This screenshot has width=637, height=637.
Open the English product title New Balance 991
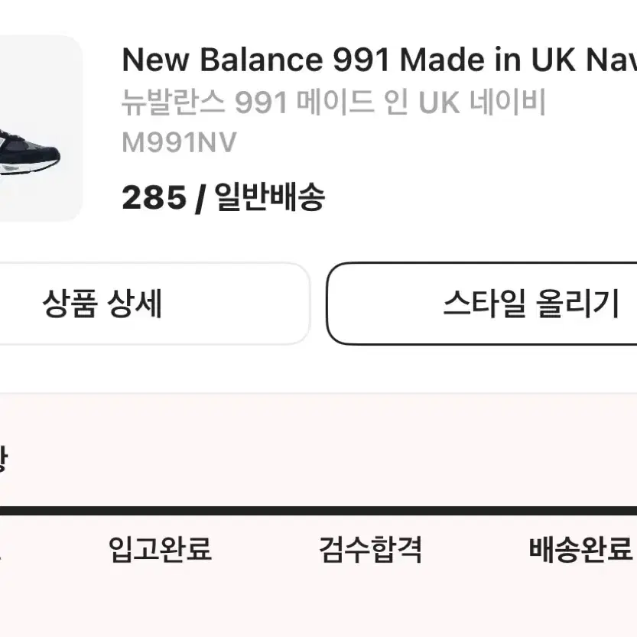379,60
